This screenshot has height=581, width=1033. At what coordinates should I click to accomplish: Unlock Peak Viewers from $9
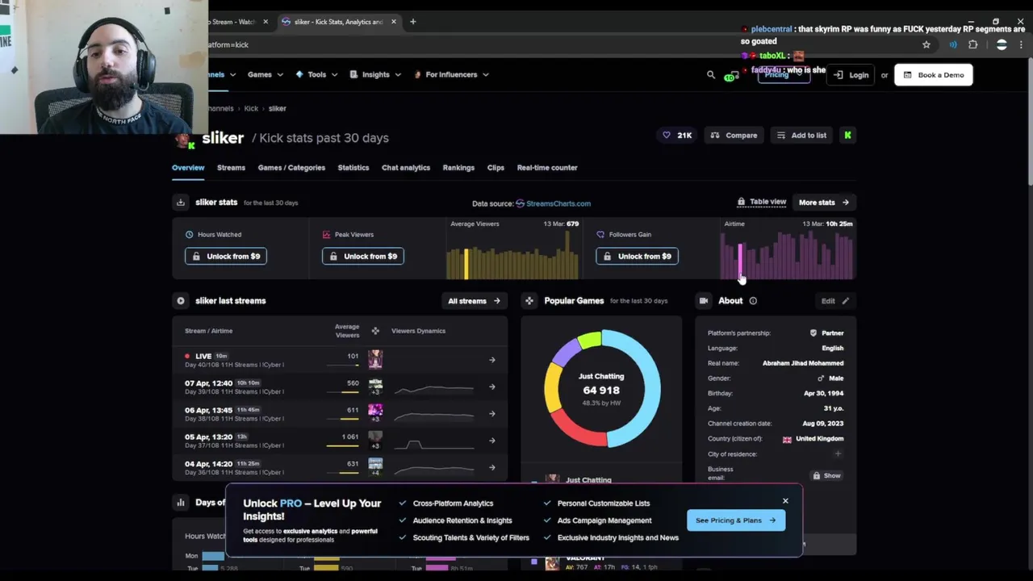pos(363,257)
